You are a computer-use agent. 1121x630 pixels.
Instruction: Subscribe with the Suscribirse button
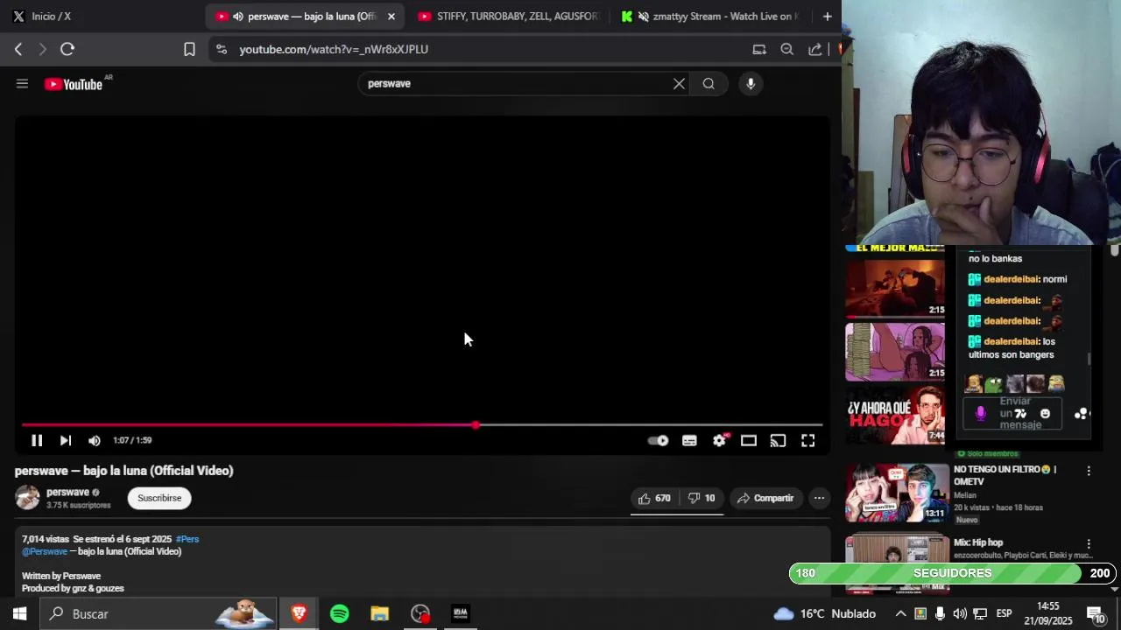click(x=159, y=498)
